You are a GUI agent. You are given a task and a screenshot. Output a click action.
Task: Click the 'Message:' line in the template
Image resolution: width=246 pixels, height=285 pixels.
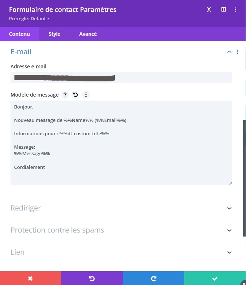point(25,147)
